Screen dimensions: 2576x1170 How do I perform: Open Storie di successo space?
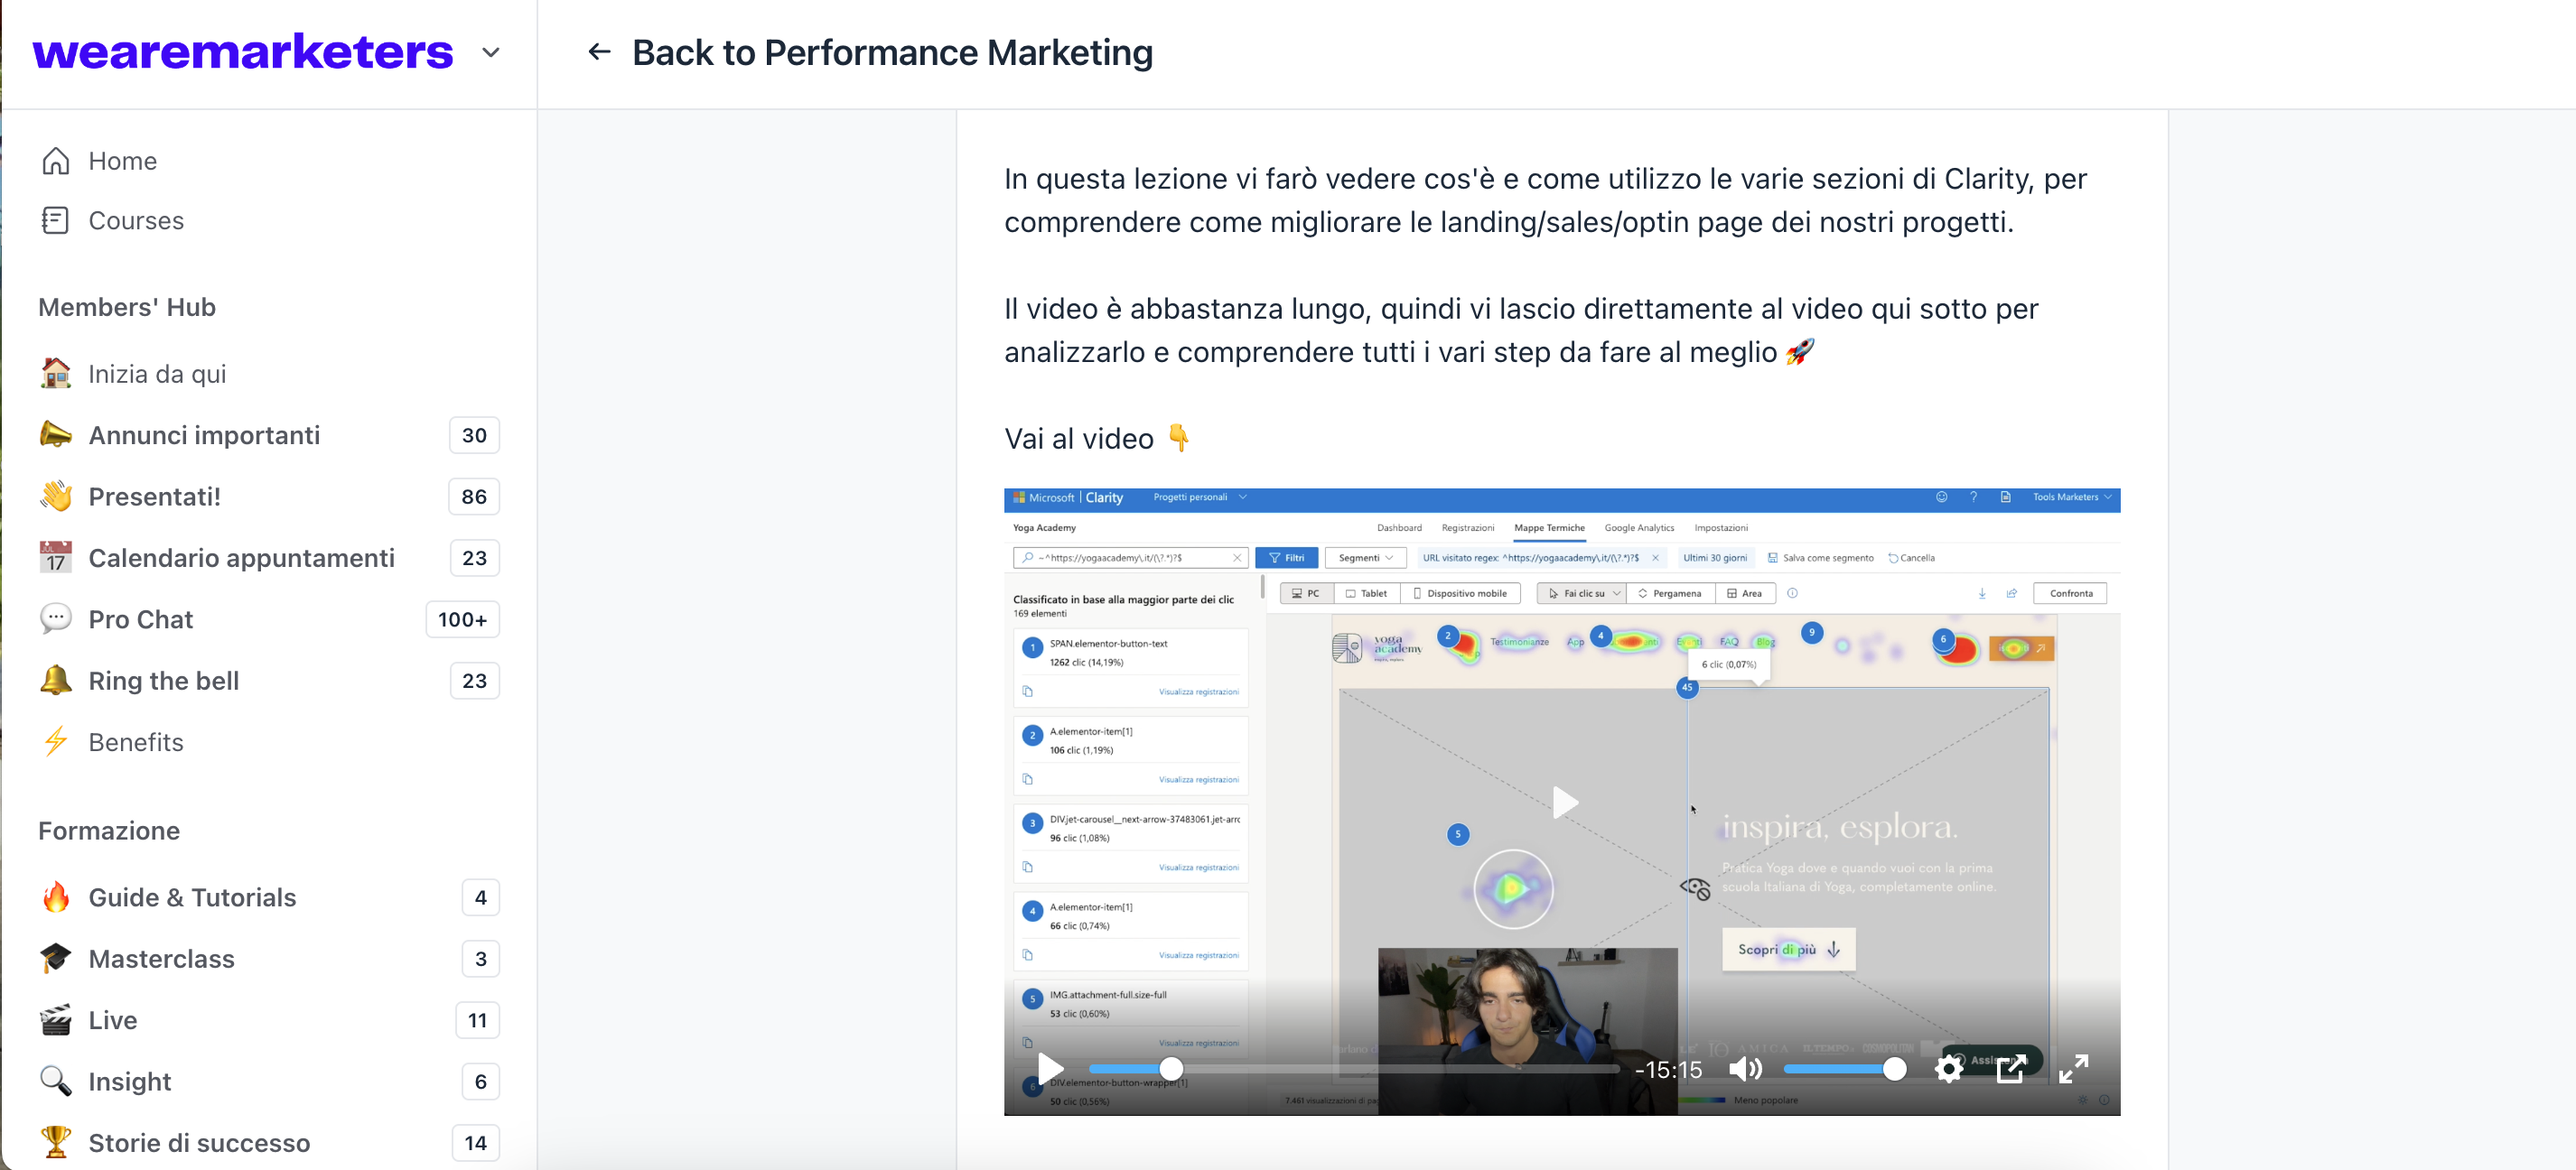click(x=199, y=1142)
